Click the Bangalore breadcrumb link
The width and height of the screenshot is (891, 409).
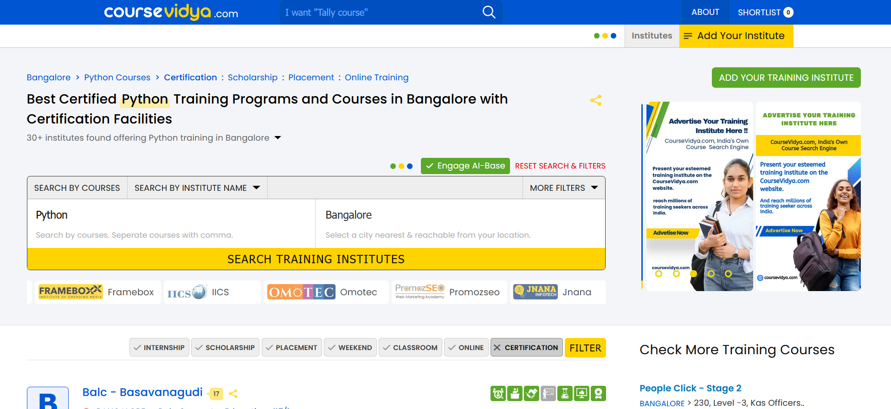(x=49, y=78)
